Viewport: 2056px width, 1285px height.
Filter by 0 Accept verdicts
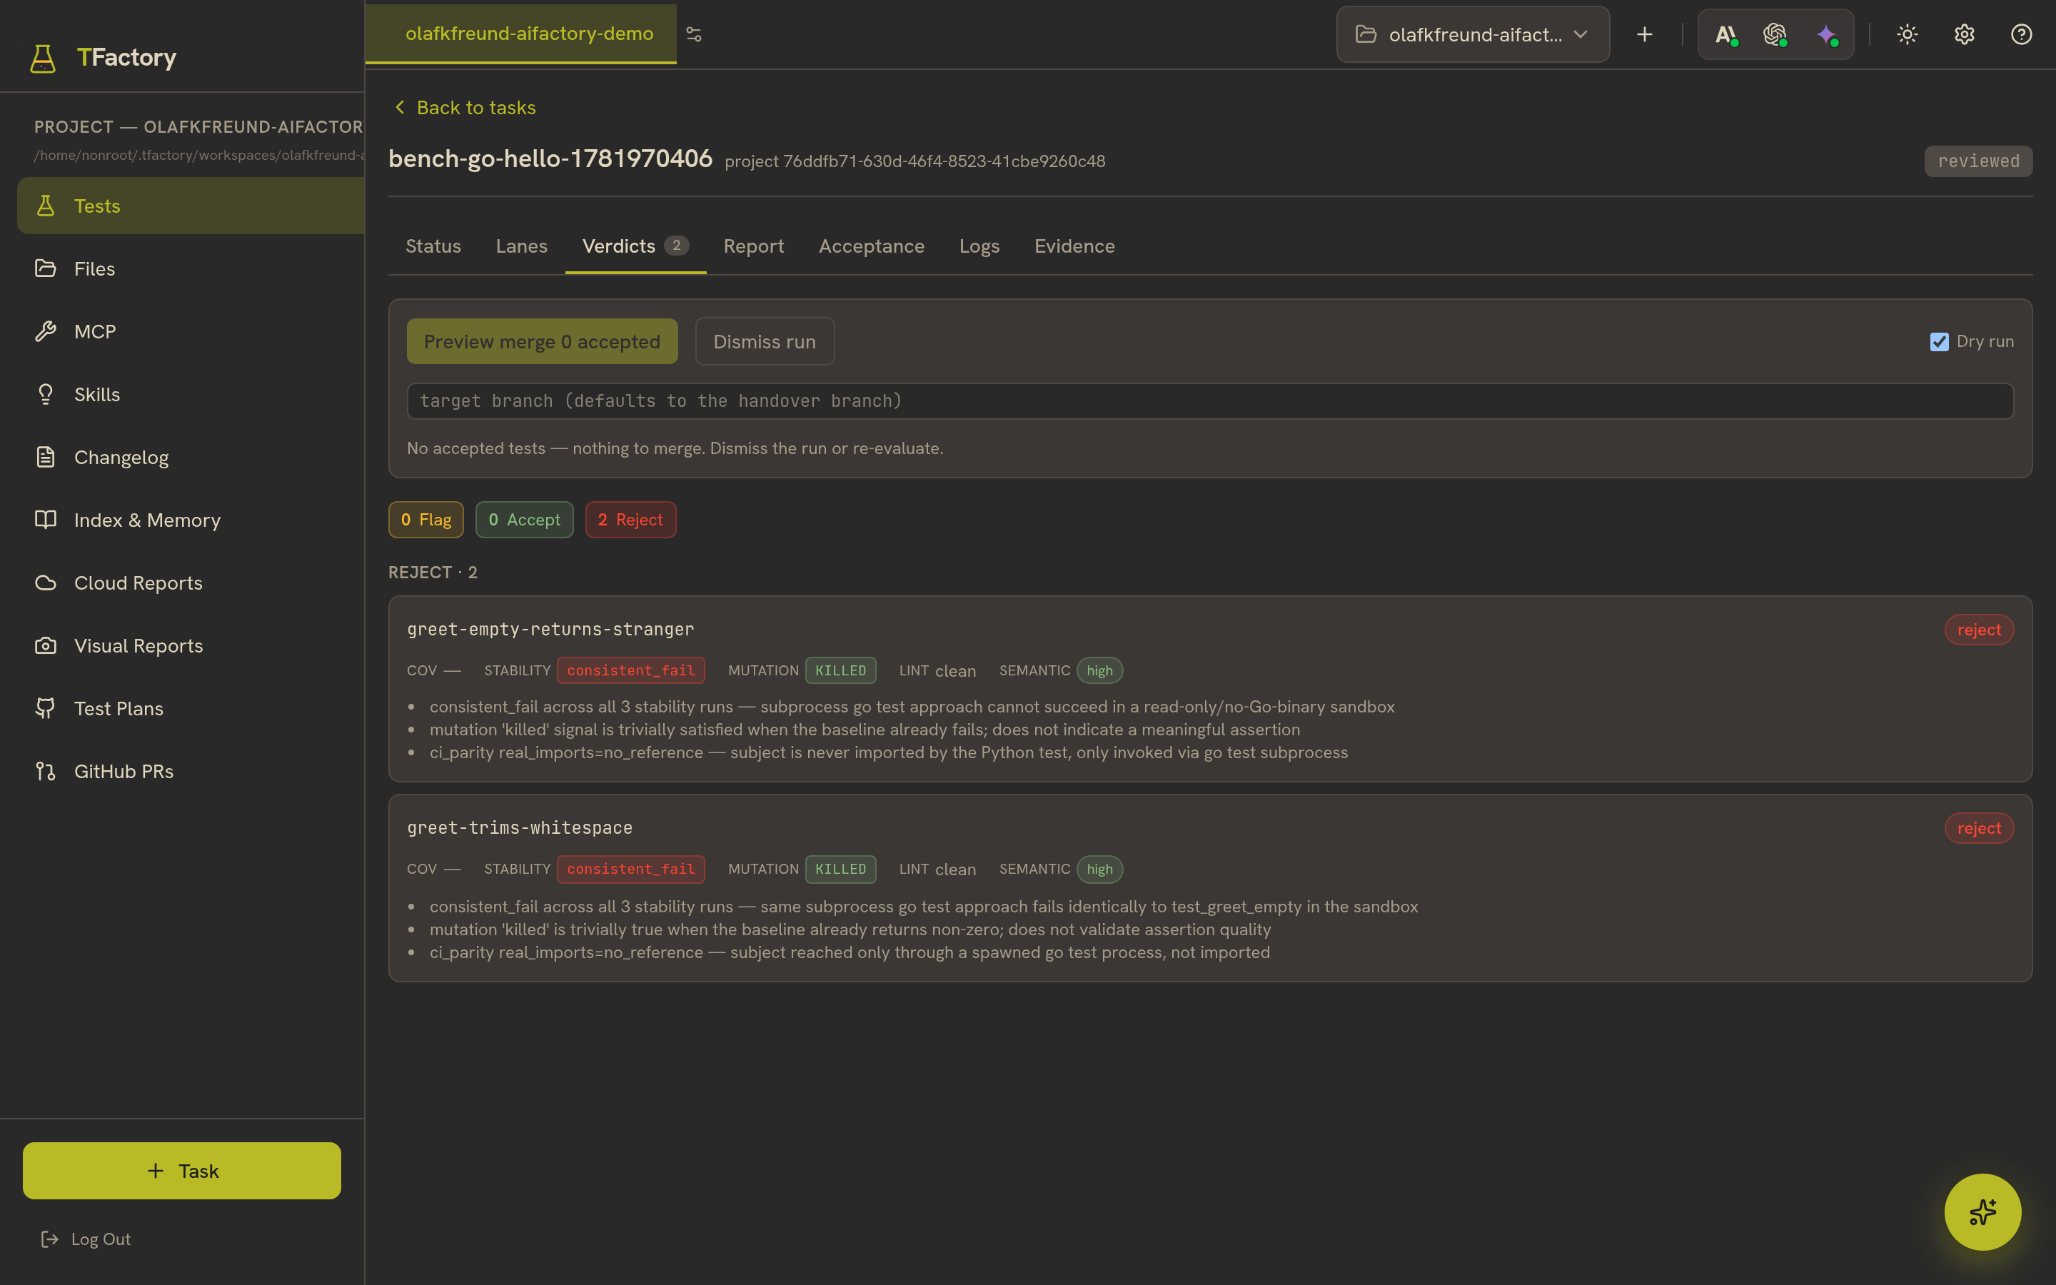tap(524, 519)
